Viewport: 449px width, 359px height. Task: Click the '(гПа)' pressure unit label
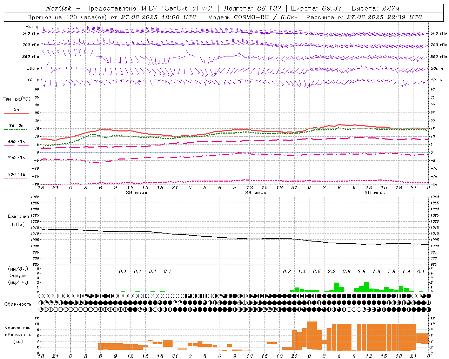(x=18, y=224)
